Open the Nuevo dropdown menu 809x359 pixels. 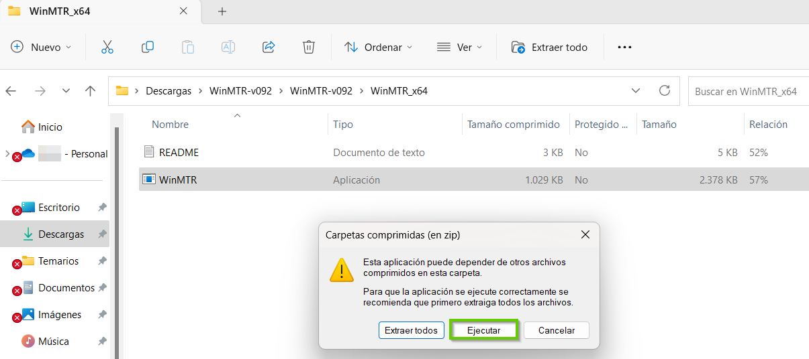42,47
